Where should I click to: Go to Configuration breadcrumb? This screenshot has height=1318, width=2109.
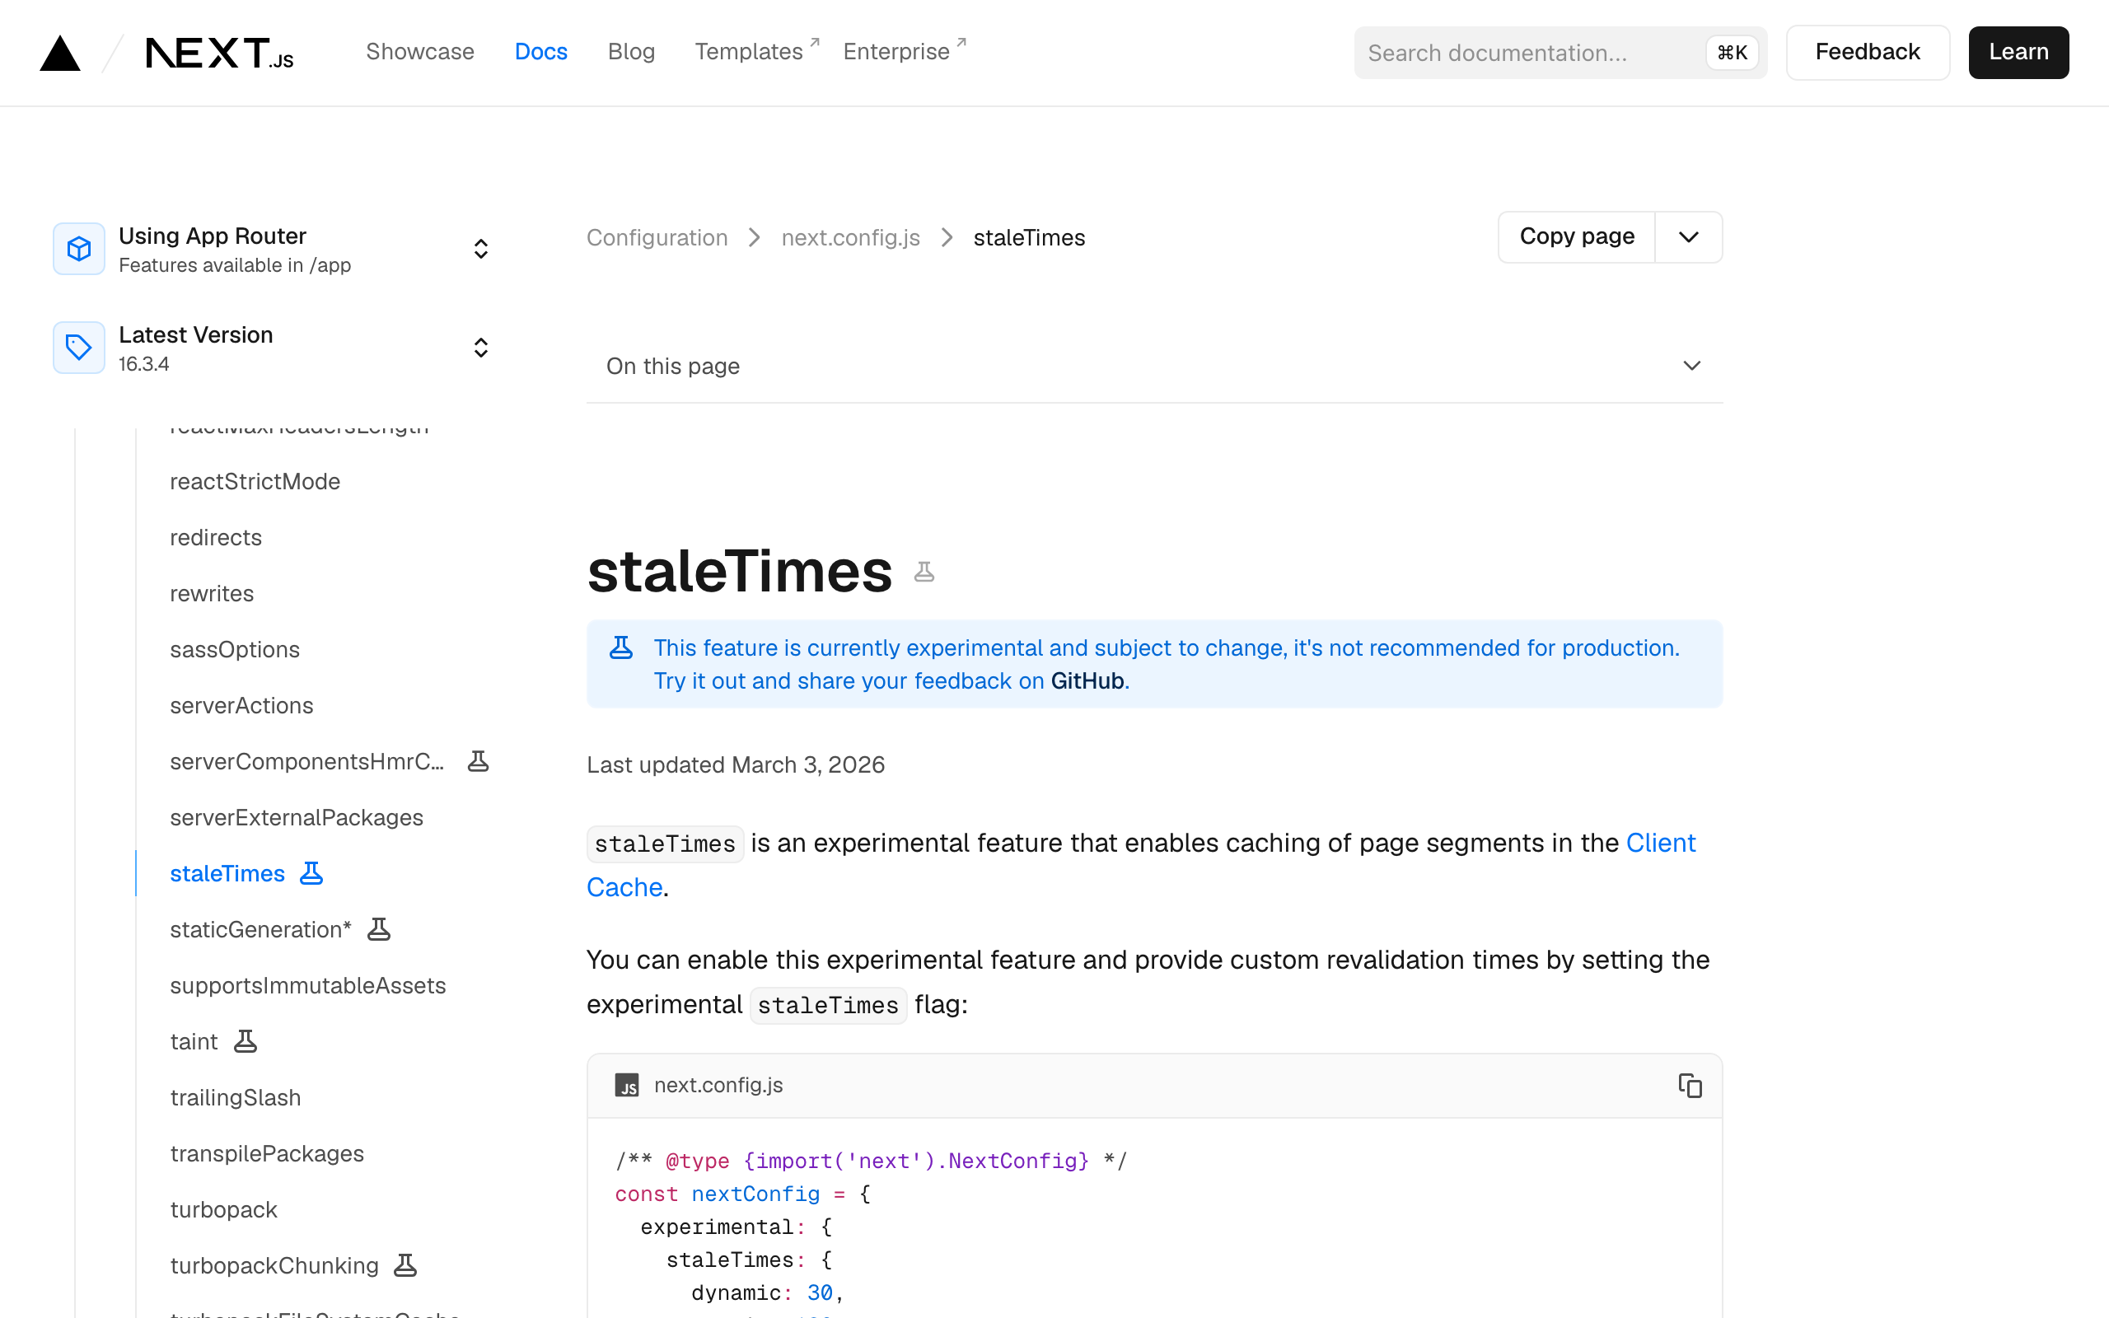pos(657,238)
